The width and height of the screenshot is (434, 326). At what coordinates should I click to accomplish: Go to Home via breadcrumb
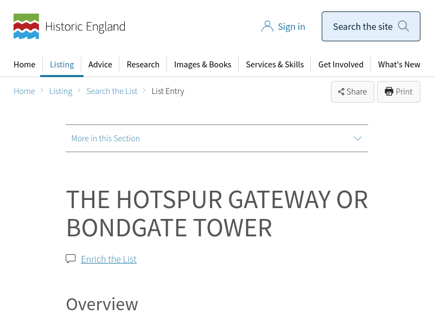[24, 91]
